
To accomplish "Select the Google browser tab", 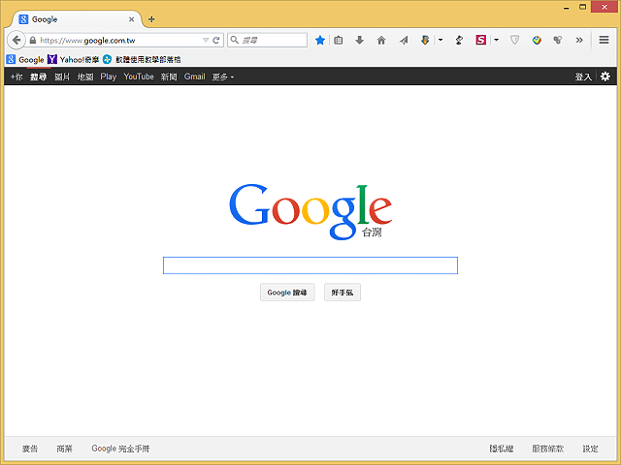I will pyautogui.click(x=77, y=19).
